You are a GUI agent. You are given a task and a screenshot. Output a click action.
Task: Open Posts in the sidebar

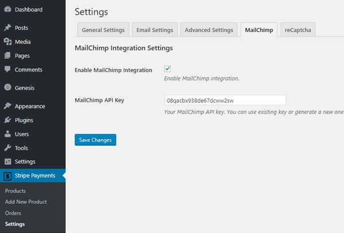(22, 28)
